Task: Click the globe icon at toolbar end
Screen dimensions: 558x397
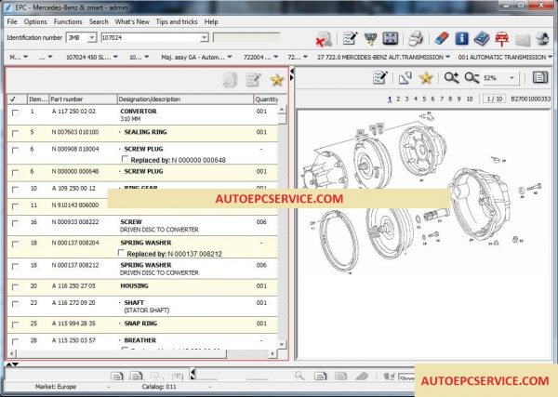Action: point(542,38)
